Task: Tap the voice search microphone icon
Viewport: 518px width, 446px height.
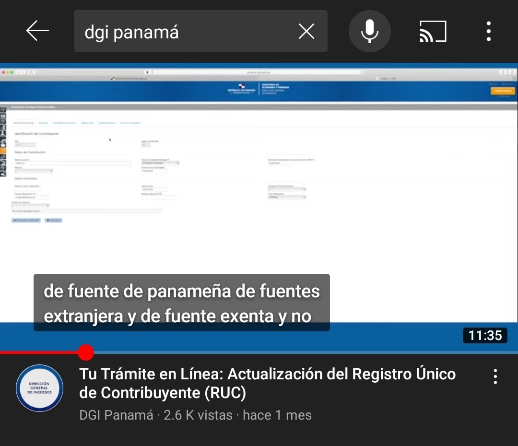Action: (369, 31)
